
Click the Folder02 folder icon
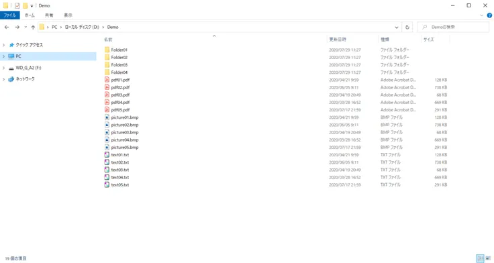tap(107, 57)
